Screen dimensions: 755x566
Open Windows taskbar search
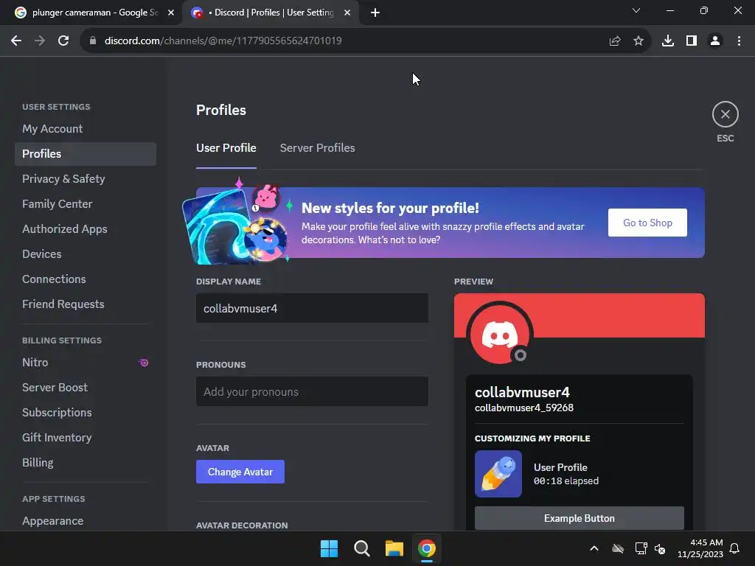click(x=361, y=548)
